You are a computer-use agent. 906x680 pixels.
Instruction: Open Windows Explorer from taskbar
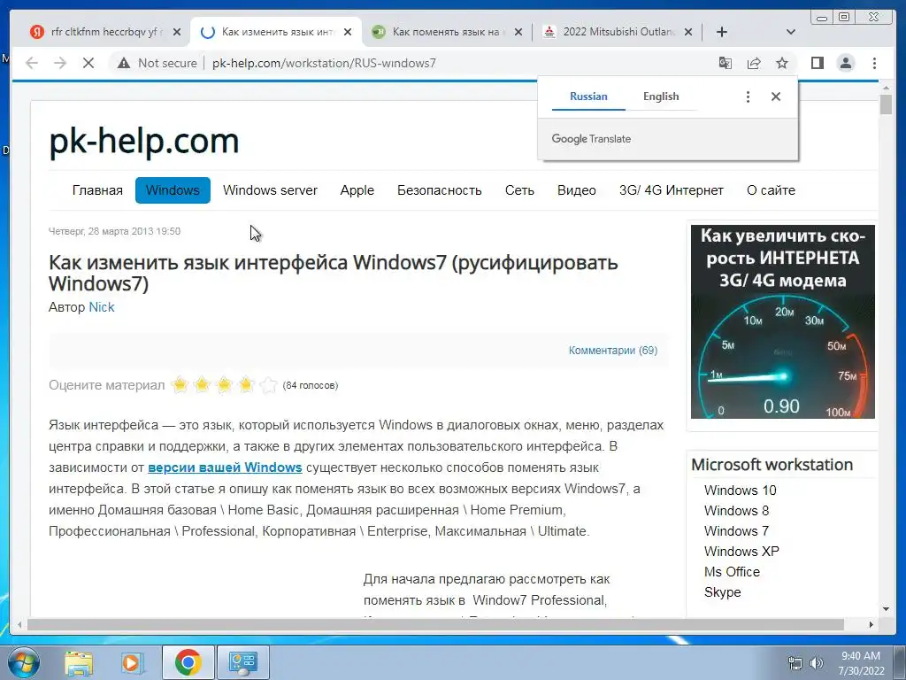tap(79, 662)
